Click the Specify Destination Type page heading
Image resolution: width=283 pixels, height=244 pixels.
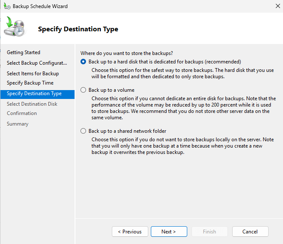(x=78, y=29)
